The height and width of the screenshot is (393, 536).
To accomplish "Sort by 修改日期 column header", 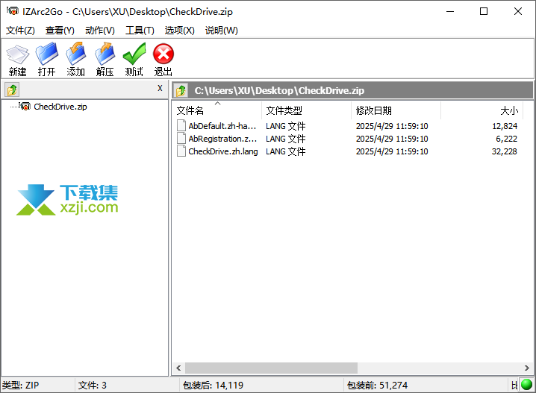I will [x=396, y=110].
